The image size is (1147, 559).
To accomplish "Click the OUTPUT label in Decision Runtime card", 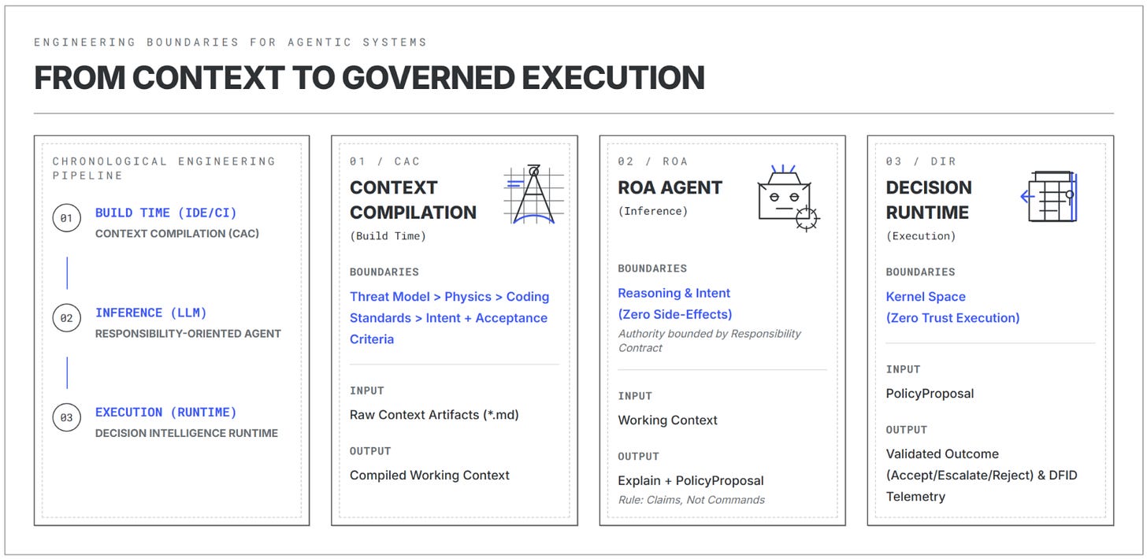I will point(907,430).
